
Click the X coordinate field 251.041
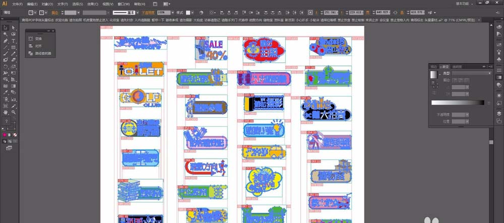point(331,13)
